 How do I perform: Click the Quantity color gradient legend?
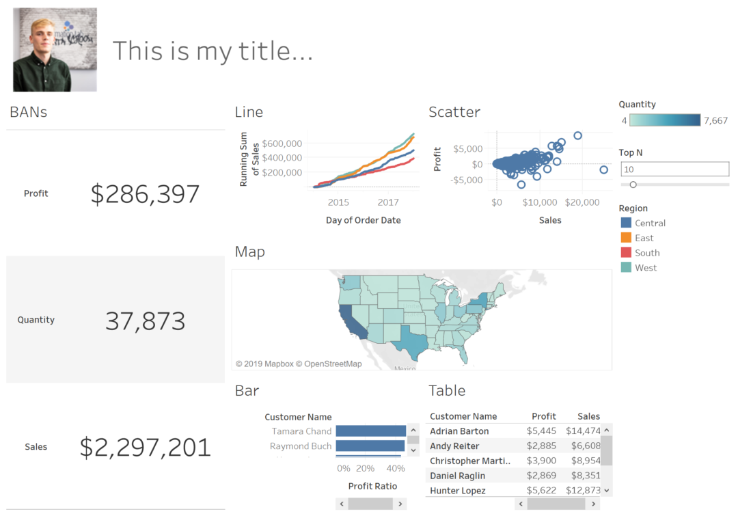[x=665, y=120]
